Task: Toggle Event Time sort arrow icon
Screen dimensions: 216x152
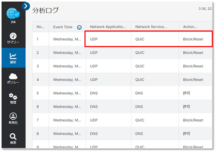Action: [x=79, y=28]
